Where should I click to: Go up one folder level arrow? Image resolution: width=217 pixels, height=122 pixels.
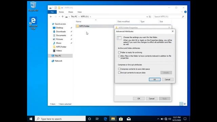point(62,17)
